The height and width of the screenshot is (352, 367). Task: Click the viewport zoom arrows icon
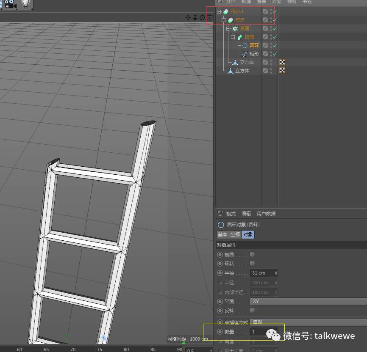(x=195, y=17)
